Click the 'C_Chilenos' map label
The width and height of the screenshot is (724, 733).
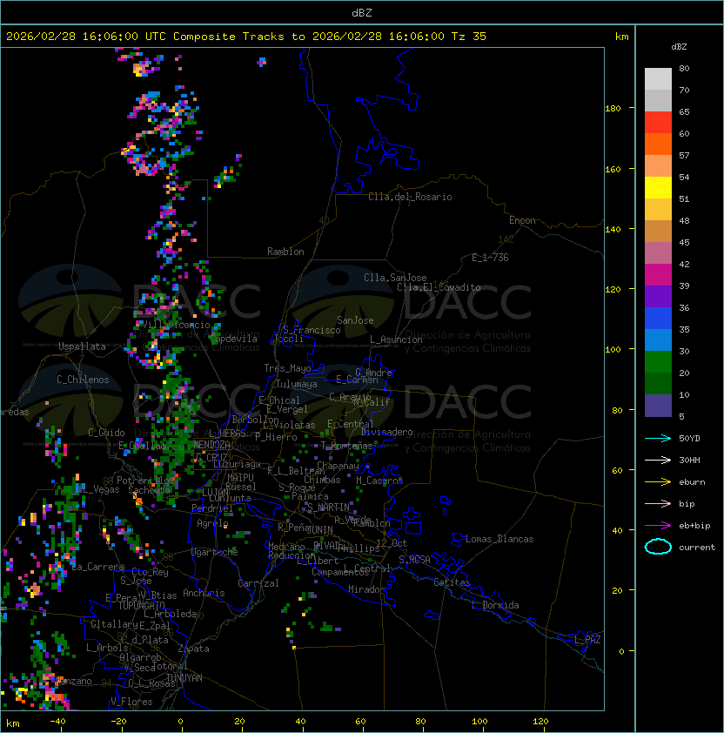pyautogui.click(x=83, y=380)
